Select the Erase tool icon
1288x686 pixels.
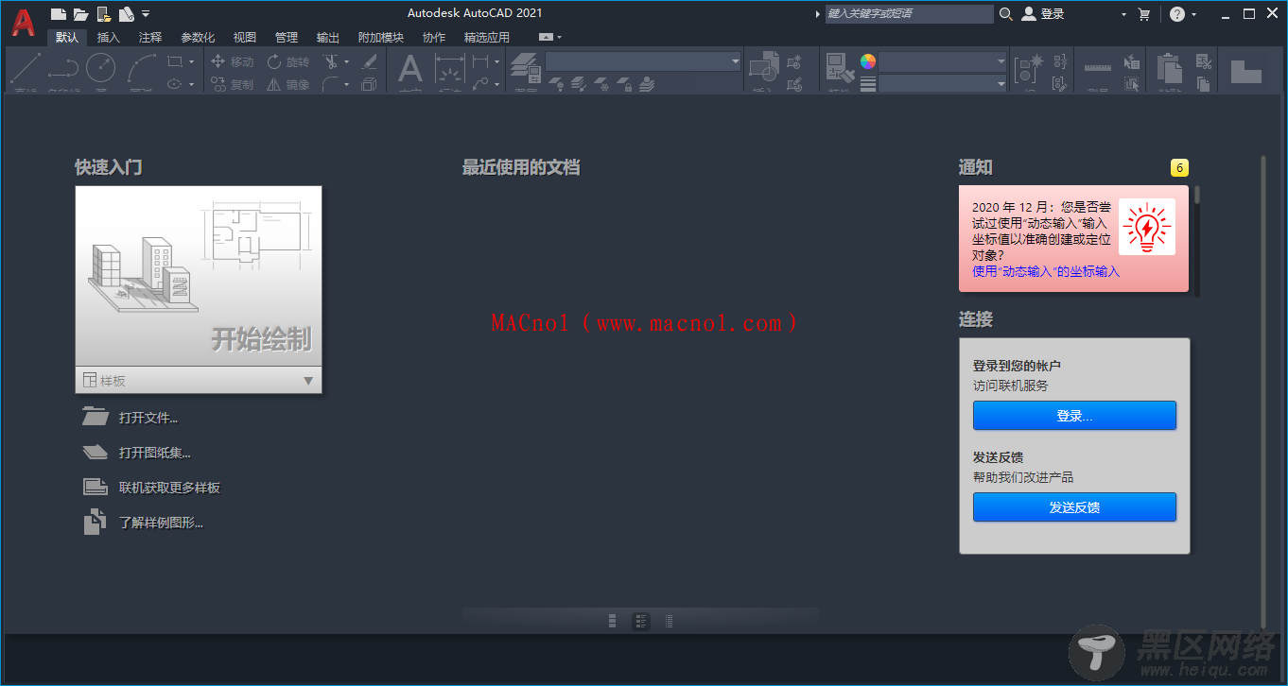[369, 61]
